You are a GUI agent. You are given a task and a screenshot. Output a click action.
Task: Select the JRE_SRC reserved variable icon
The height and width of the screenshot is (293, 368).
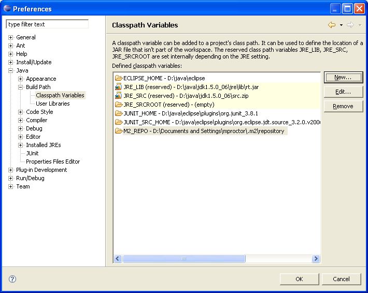click(119, 96)
